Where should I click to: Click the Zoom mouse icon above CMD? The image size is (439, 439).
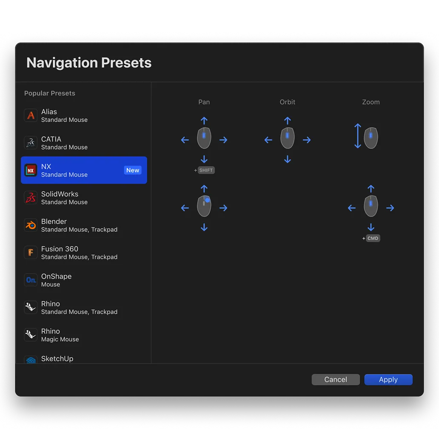point(371,206)
